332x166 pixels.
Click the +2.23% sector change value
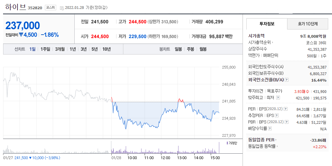click(320, 146)
